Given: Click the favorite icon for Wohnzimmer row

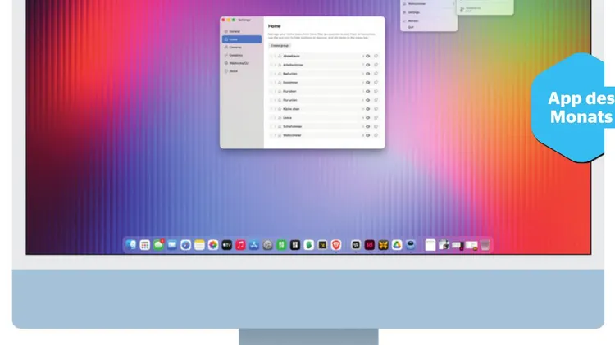Looking at the screenshot, I should click(376, 135).
